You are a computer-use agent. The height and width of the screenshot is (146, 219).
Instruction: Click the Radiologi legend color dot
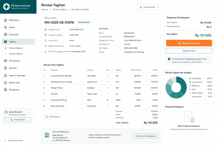pyautogui.click(x=190, y=86)
